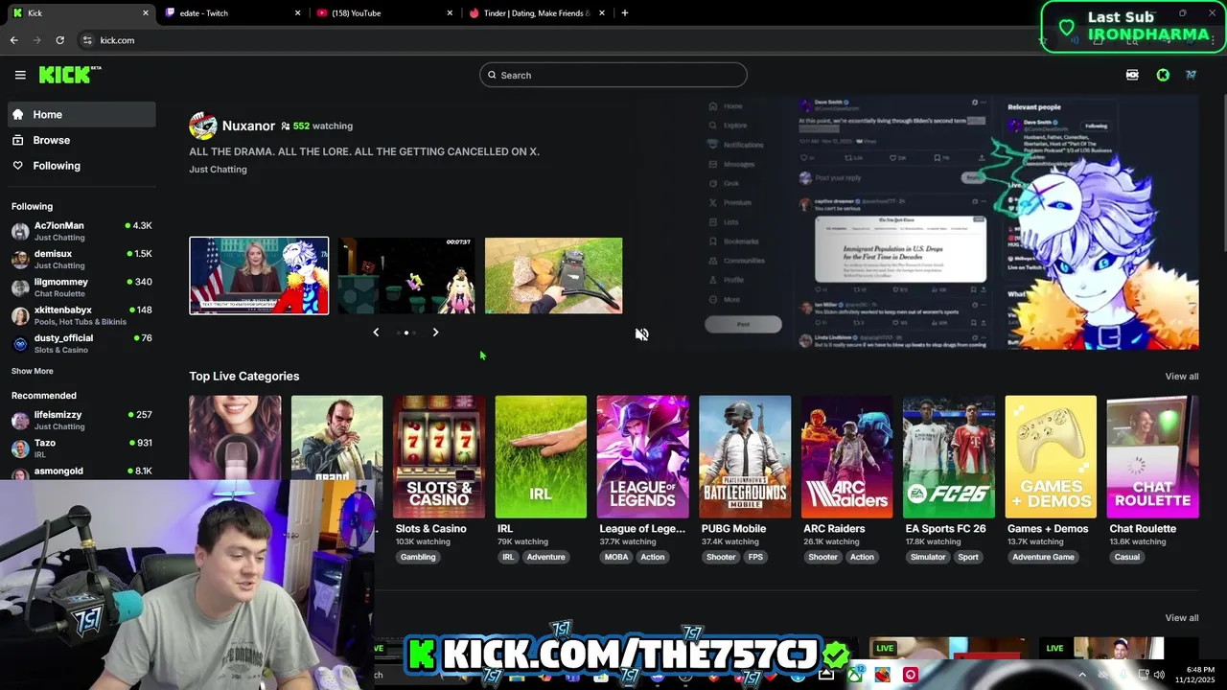Click the Casual tag under Chat Roulette
1227x690 pixels.
coord(1127,557)
